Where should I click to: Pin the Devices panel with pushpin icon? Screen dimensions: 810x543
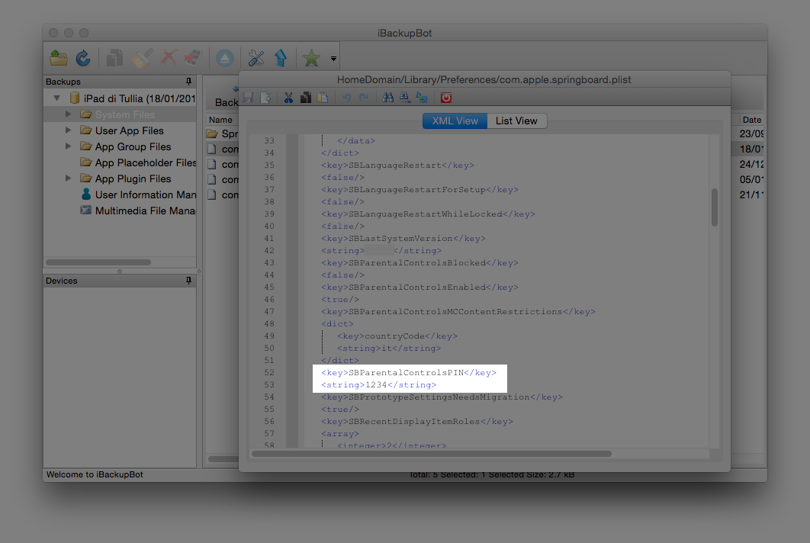coord(188,280)
